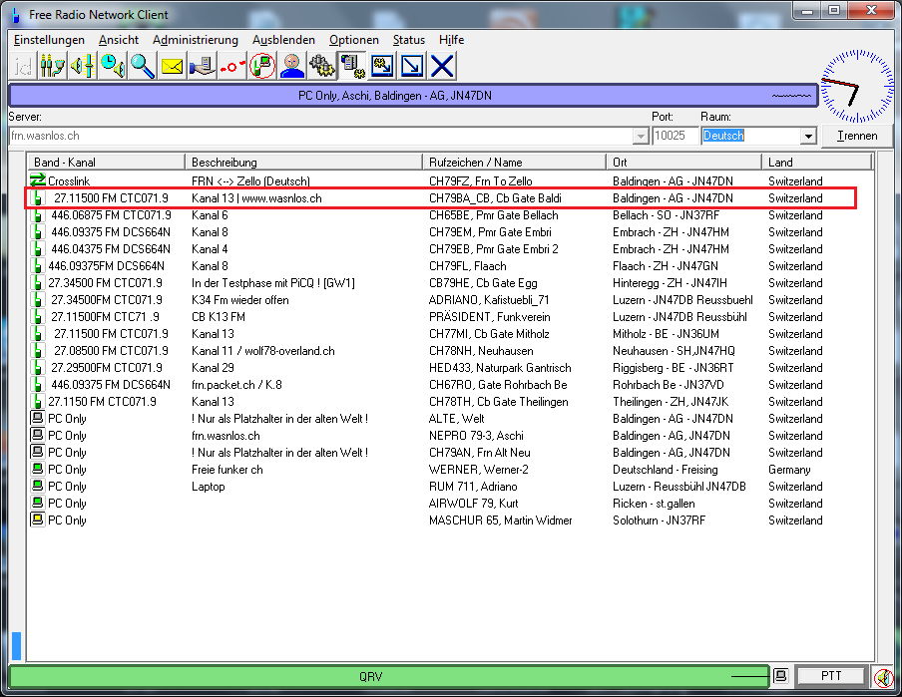Open the Administrierung menu
902x697 pixels.
coord(195,40)
